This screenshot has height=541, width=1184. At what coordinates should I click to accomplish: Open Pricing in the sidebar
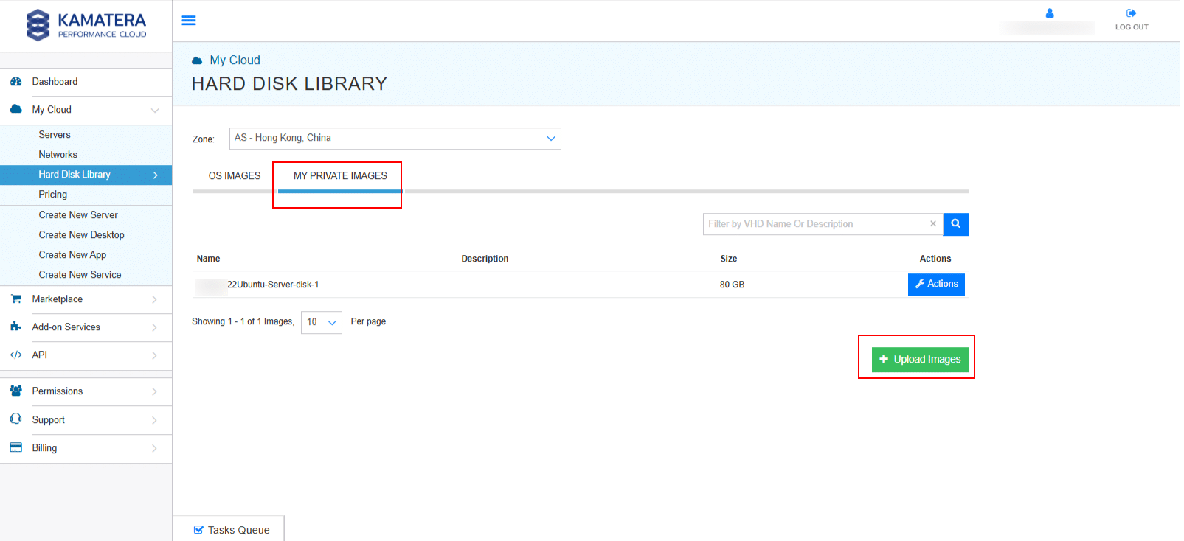coord(53,195)
